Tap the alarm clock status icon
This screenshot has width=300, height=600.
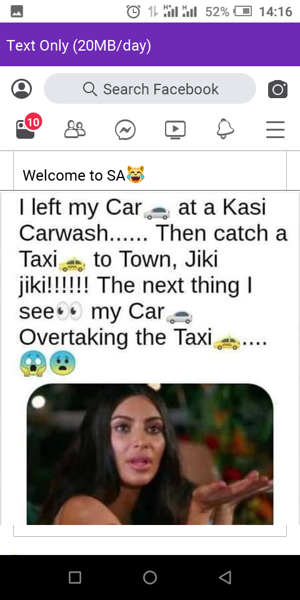pyautogui.click(x=133, y=11)
